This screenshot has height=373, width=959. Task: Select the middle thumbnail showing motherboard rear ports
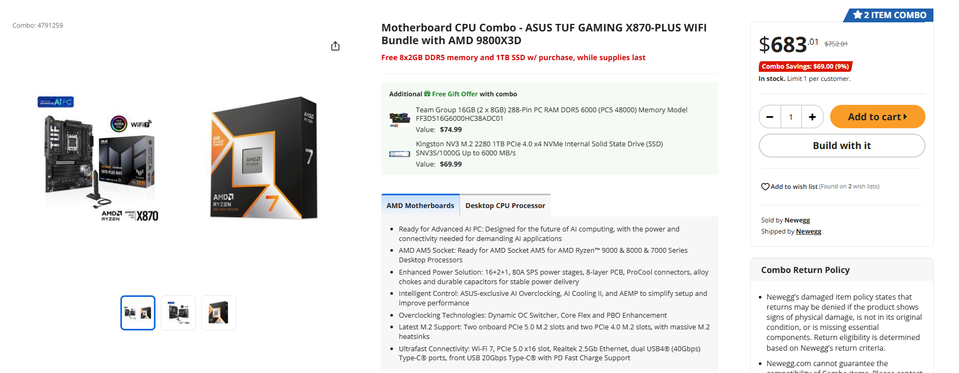pos(178,312)
